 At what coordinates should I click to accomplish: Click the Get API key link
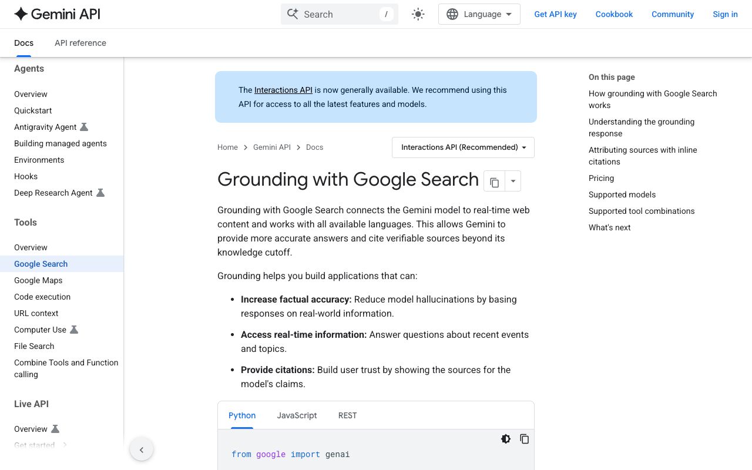click(555, 14)
